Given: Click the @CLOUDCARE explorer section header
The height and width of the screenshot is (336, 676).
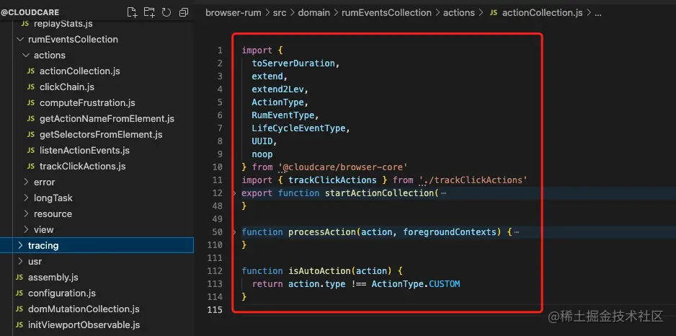Looking at the screenshot, I should tap(30, 12).
